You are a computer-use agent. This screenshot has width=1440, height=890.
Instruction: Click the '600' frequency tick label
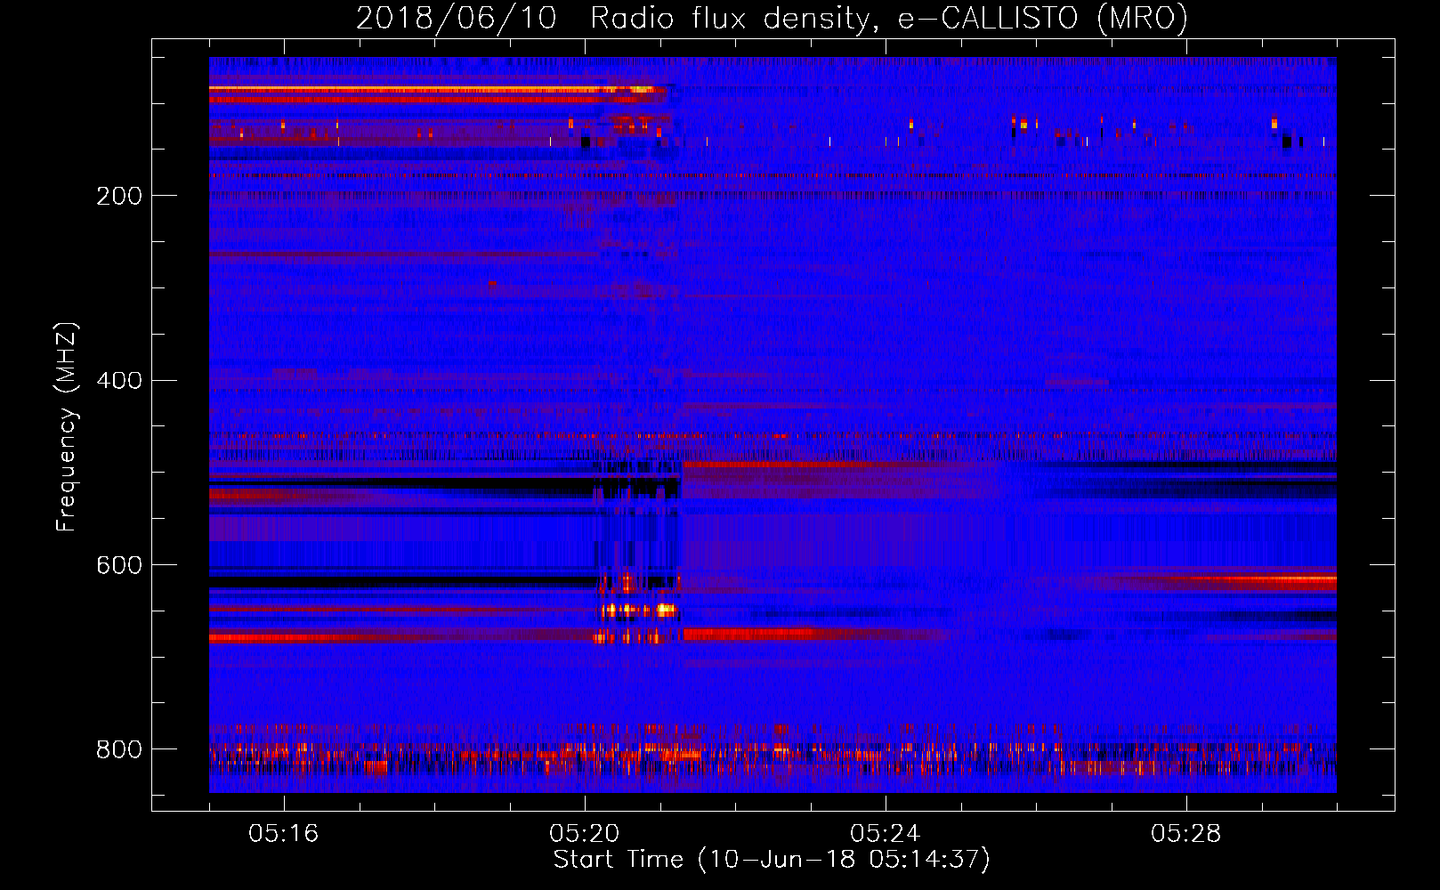click(119, 566)
